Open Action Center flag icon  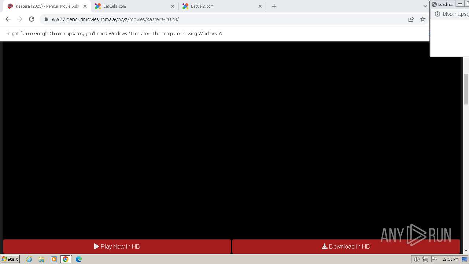click(x=434, y=259)
